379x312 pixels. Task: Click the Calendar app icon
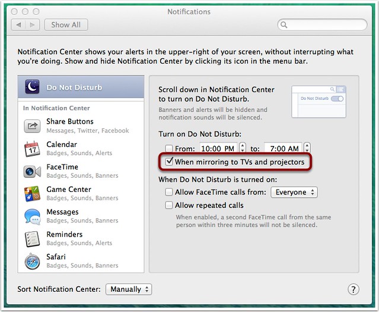32,149
